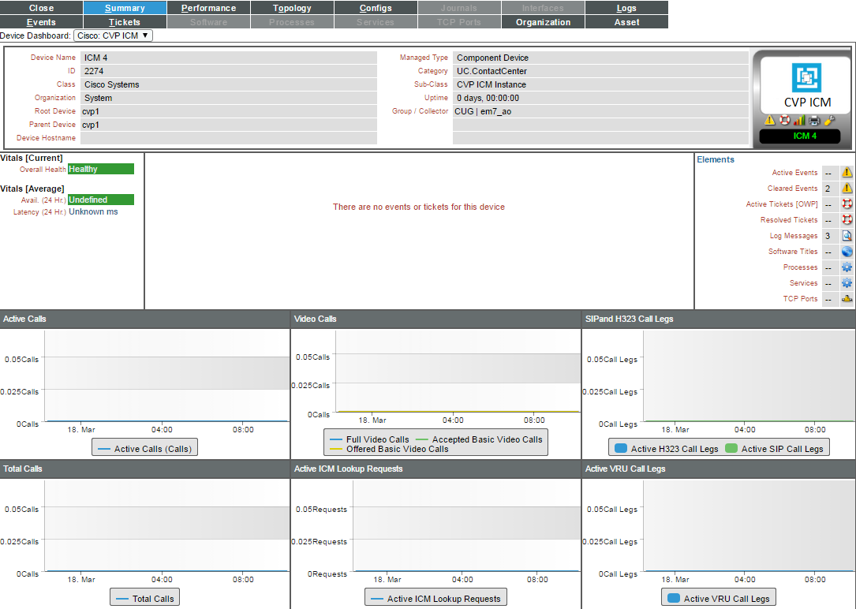Click the Active VRU Call Legs graph title
Image resolution: width=856 pixels, height=609 pixels.
625,469
